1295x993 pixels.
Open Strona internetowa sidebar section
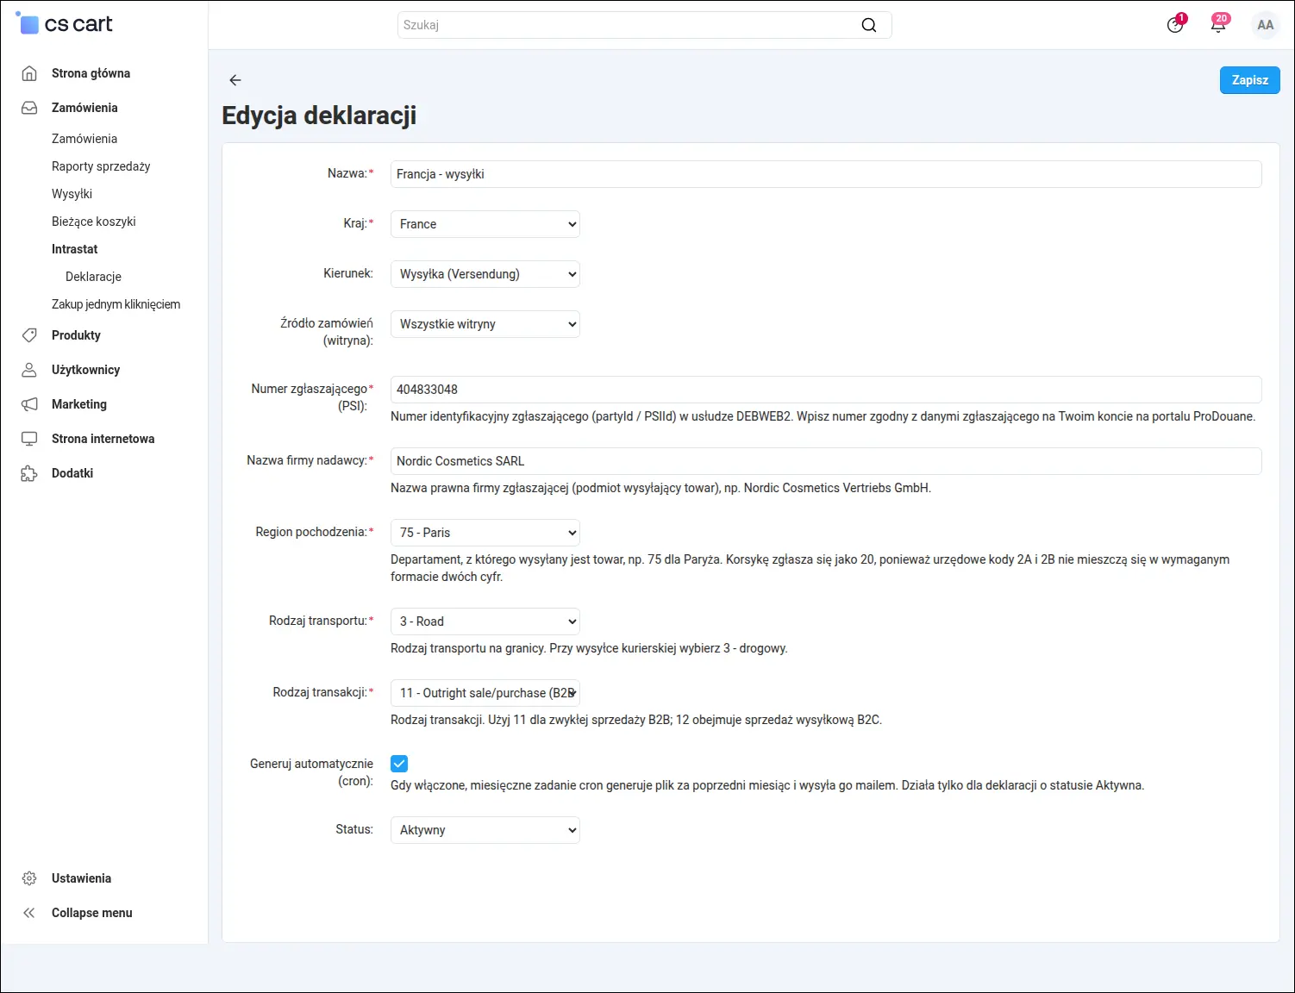pos(103,439)
